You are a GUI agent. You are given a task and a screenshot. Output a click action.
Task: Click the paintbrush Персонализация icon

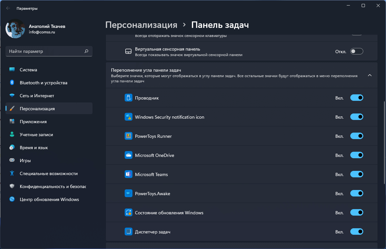pyautogui.click(x=12, y=108)
